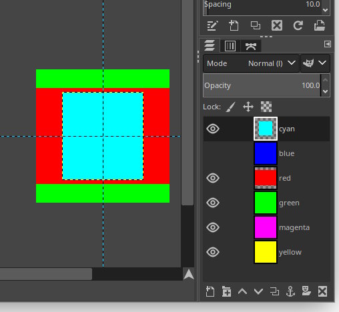Viewport: 339px width, 312px height.
Task: Create a new layer
Action: point(210,291)
